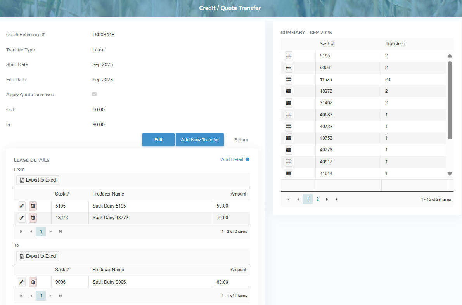The image size is (462, 305).
Task: Click list icon beside Sask 41014
Action: [288, 173]
